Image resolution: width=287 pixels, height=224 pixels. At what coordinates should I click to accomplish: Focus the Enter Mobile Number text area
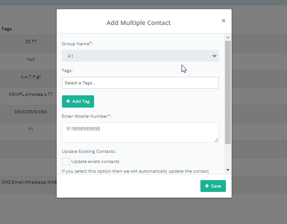(x=140, y=132)
